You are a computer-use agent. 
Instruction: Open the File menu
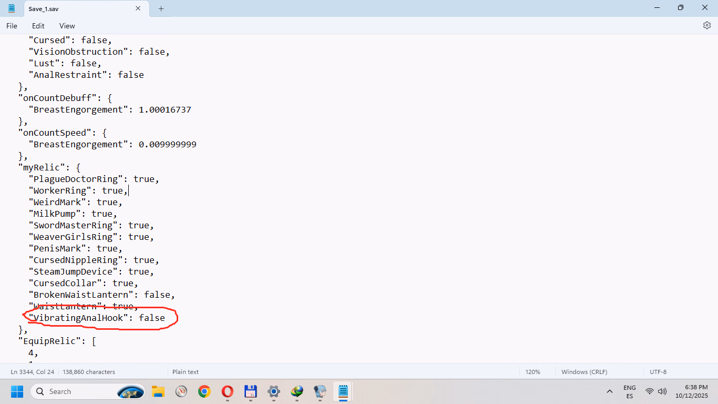point(12,26)
